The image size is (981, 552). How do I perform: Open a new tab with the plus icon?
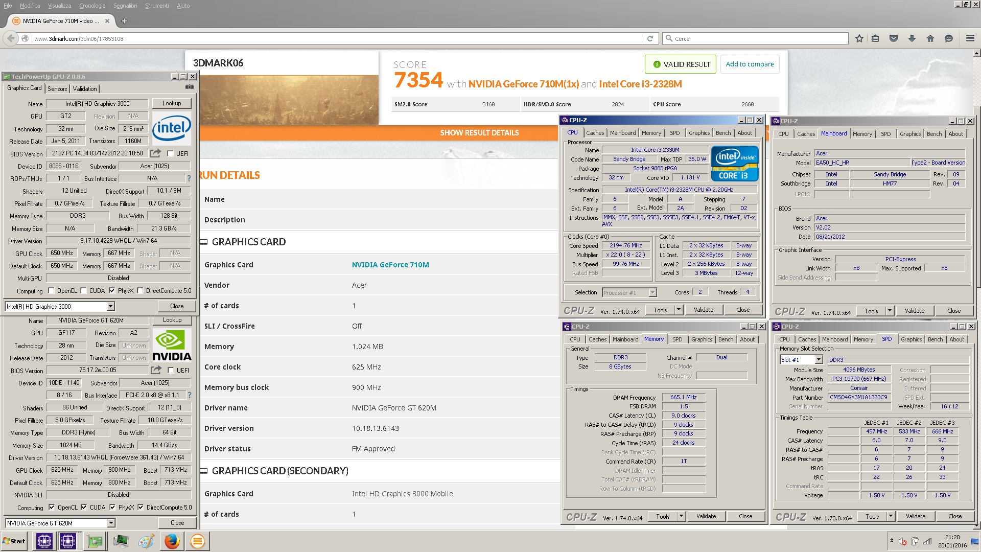pos(124,21)
